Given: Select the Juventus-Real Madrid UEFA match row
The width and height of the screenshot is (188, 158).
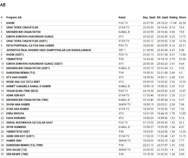Looking at the screenshot, I should click(48, 50).
